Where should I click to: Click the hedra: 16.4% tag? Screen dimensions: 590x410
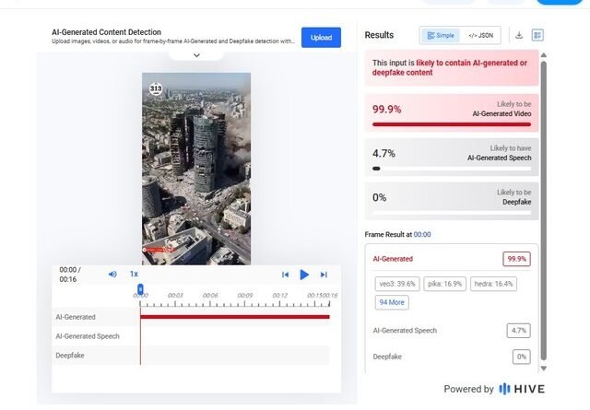[x=493, y=284]
